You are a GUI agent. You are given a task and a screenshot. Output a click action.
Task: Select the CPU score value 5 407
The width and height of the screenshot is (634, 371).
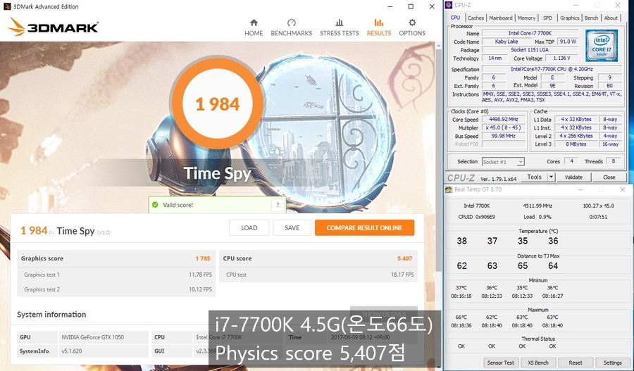(x=404, y=258)
